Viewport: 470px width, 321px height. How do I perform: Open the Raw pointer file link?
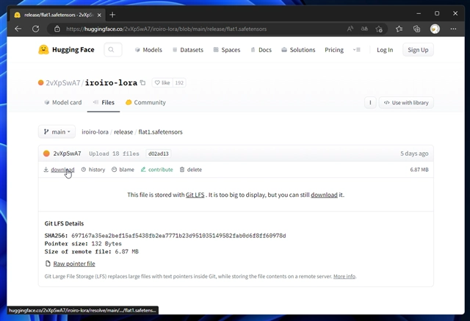[74, 264]
